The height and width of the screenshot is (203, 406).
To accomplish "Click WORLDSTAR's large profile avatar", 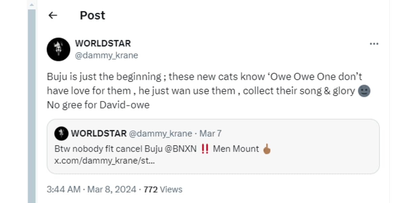I will pos(58,49).
